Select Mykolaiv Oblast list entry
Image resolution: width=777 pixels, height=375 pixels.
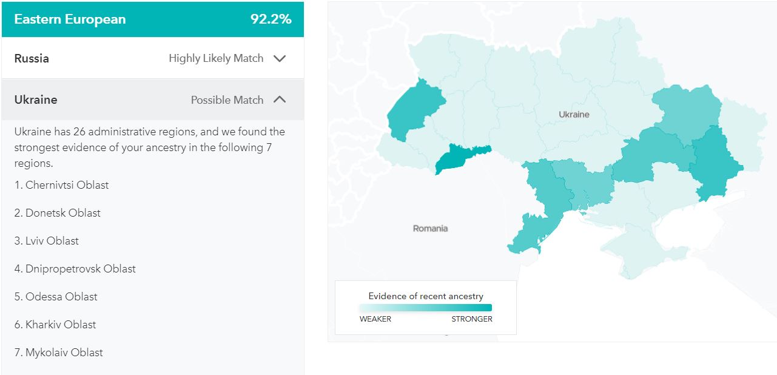point(59,353)
